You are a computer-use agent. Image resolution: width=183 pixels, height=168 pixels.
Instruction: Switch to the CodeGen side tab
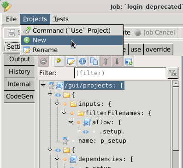tap(19, 96)
